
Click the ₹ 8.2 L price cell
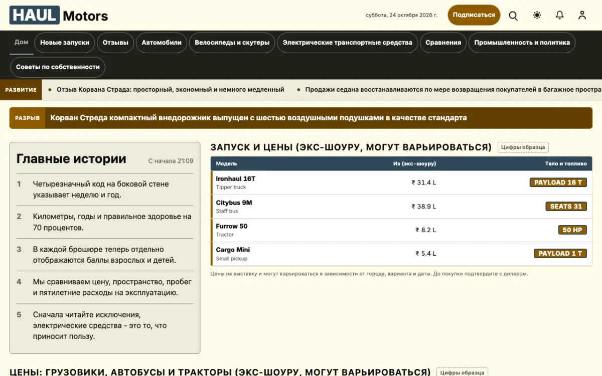coord(426,230)
